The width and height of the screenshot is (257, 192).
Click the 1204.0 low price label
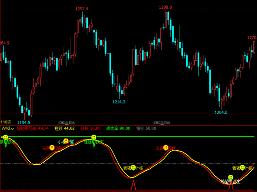click(x=221, y=113)
